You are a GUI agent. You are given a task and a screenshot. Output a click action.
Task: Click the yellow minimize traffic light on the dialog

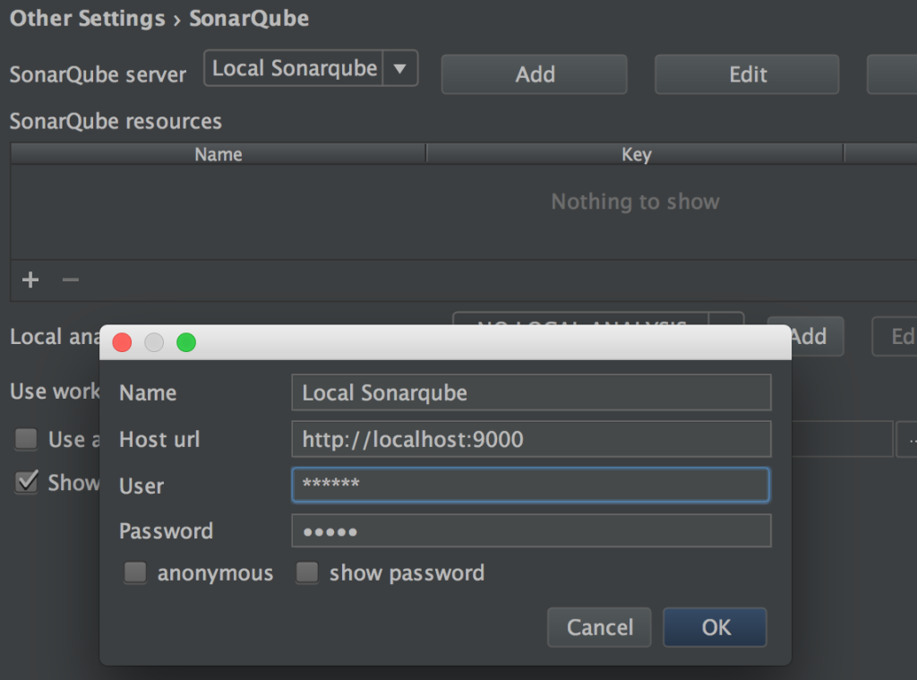[x=153, y=342]
